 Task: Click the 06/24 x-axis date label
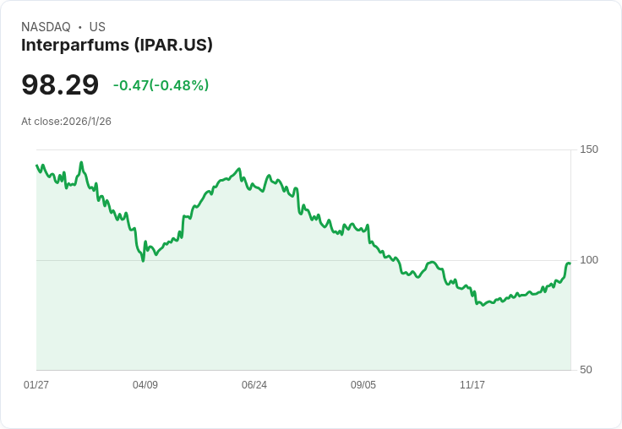(x=254, y=384)
